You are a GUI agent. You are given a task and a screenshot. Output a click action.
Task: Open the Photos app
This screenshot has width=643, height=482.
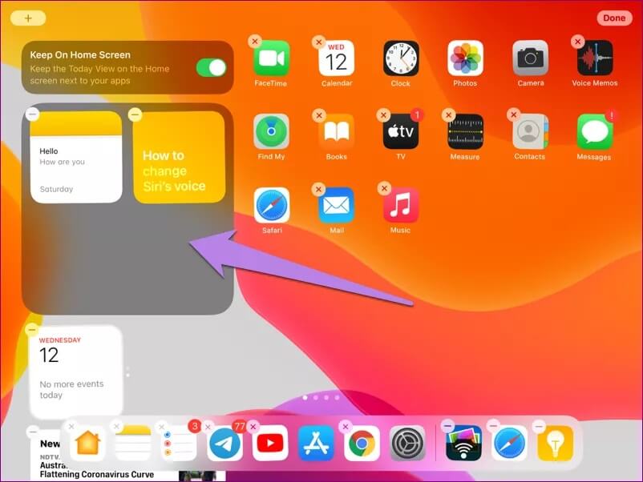[x=466, y=58]
